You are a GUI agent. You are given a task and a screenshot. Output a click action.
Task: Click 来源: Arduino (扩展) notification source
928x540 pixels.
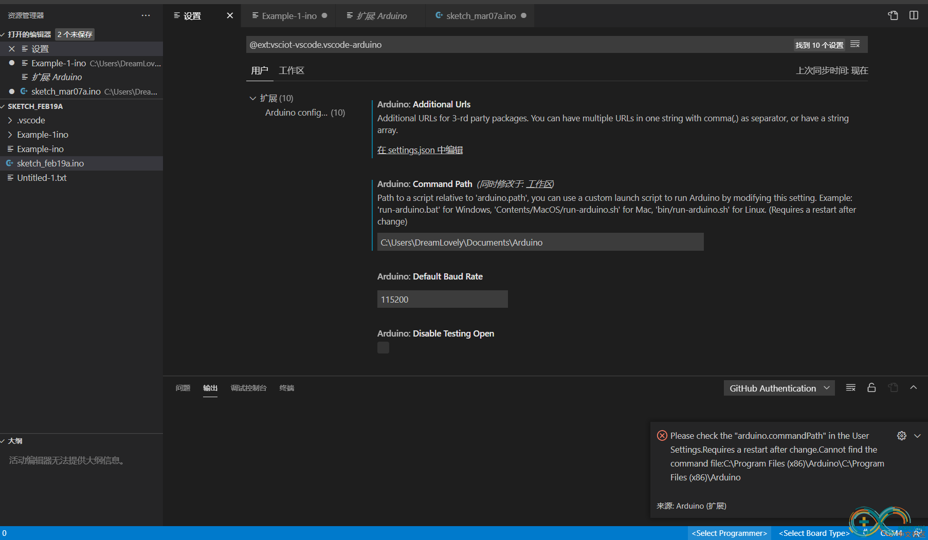coord(691,506)
